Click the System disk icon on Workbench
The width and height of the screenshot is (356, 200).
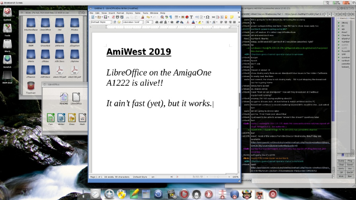tap(7, 14)
